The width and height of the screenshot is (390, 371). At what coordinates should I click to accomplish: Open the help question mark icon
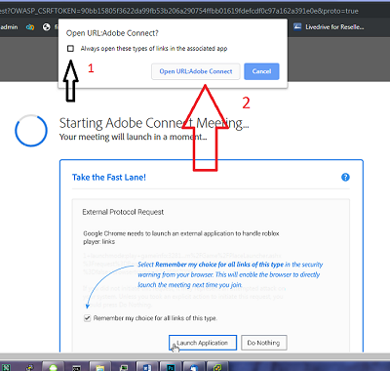pos(345,177)
